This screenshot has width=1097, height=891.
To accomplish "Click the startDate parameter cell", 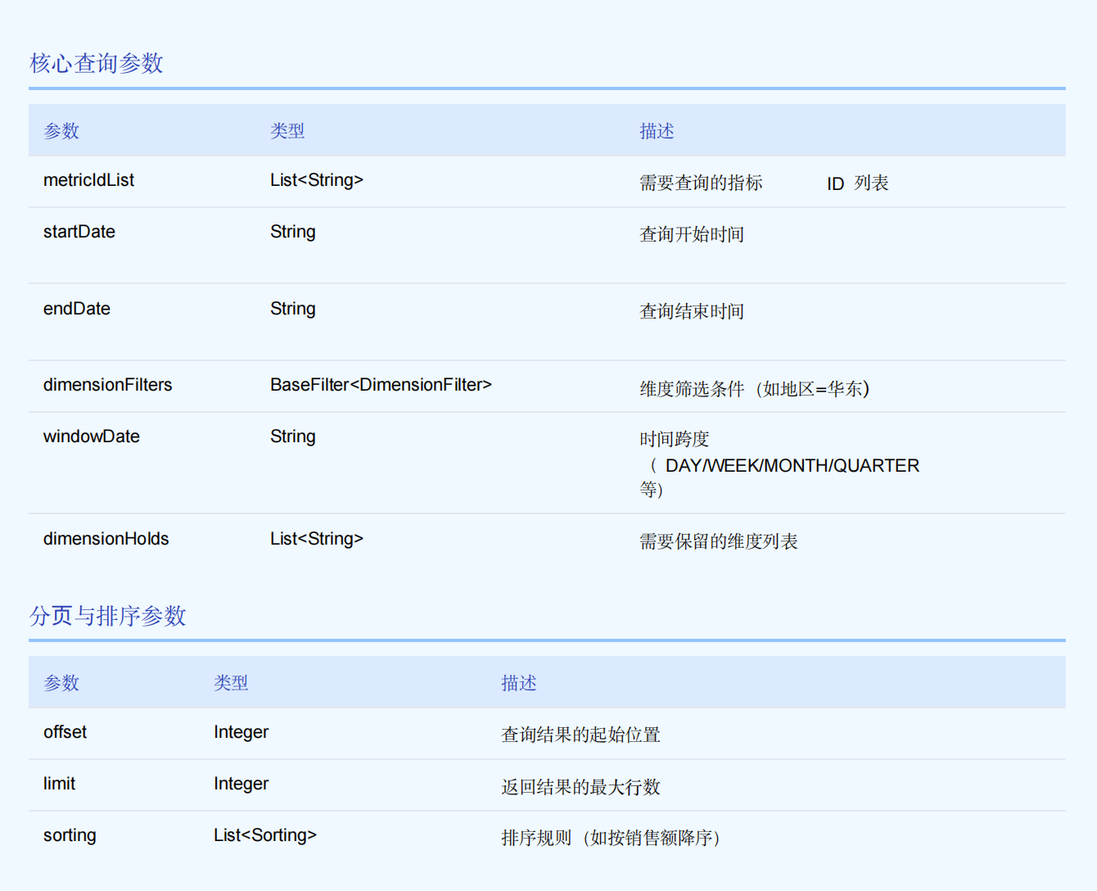I will pyautogui.click(x=79, y=232).
